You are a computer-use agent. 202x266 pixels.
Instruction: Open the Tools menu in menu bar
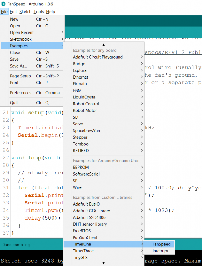click(38, 12)
